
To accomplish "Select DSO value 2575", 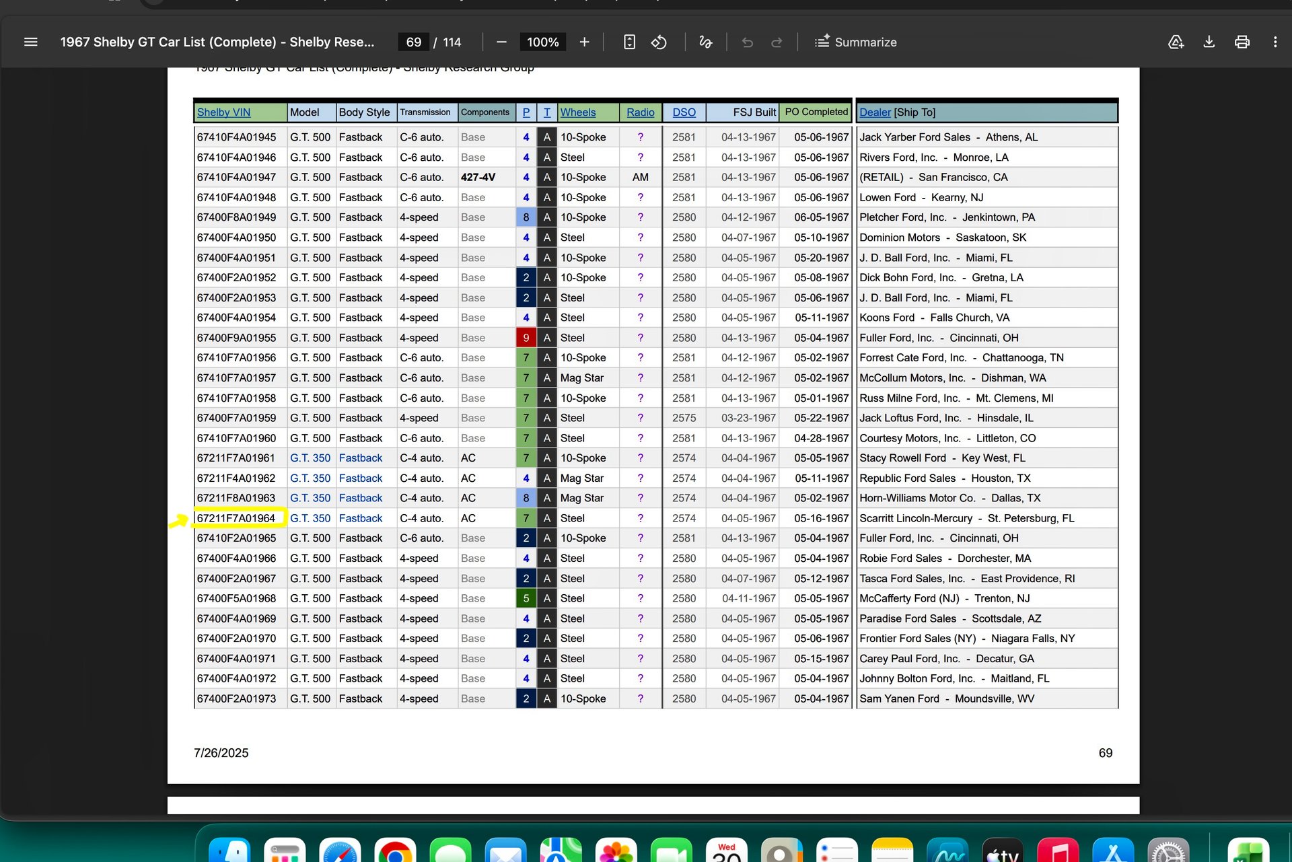I will (x=684, y=418).
